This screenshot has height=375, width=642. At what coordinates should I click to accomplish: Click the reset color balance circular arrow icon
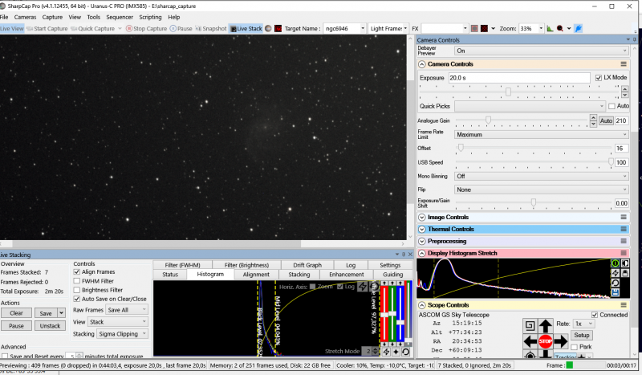pos(406,352)
